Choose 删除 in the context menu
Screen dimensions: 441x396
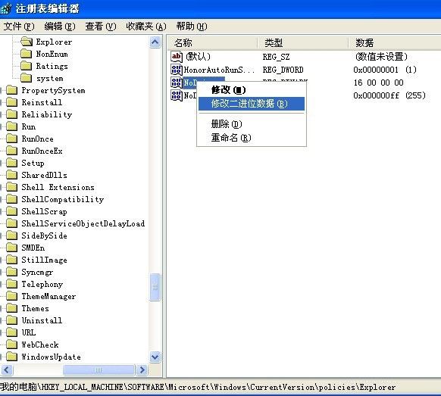coord(227,124)
